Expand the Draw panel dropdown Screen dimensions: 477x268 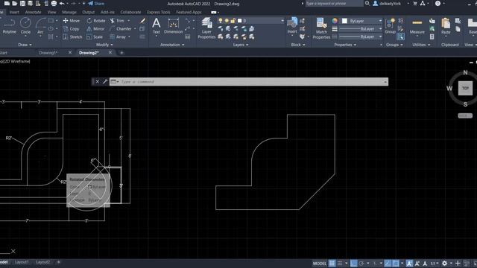pos(25,45)
